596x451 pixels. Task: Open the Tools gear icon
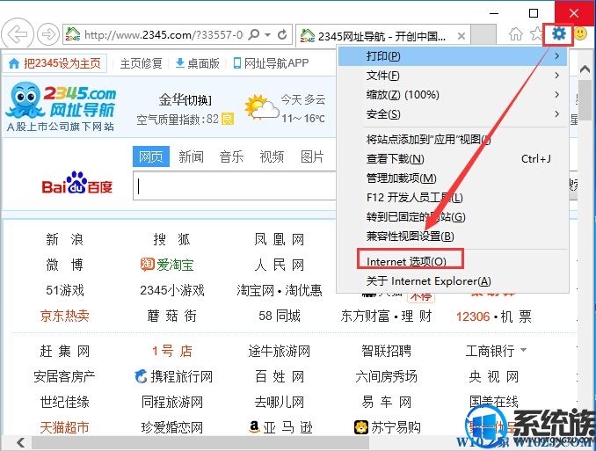click(x=558, y=34)
